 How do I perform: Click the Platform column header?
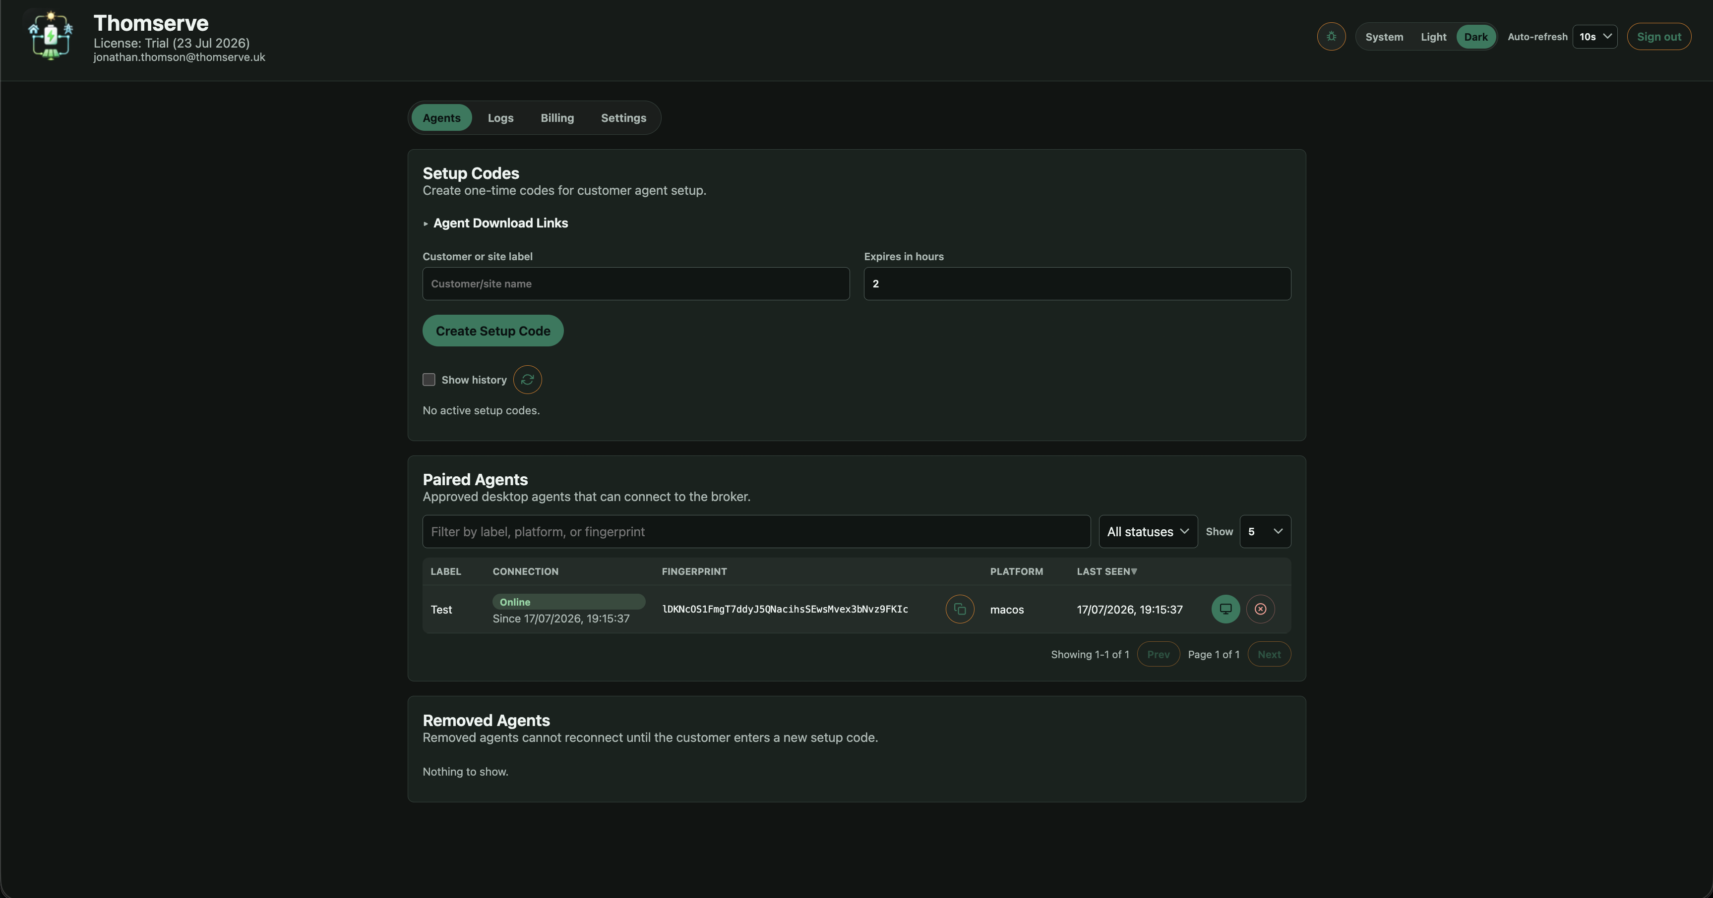[1016, 571]
